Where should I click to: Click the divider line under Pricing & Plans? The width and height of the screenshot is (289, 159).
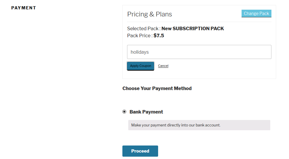[199, 22]
